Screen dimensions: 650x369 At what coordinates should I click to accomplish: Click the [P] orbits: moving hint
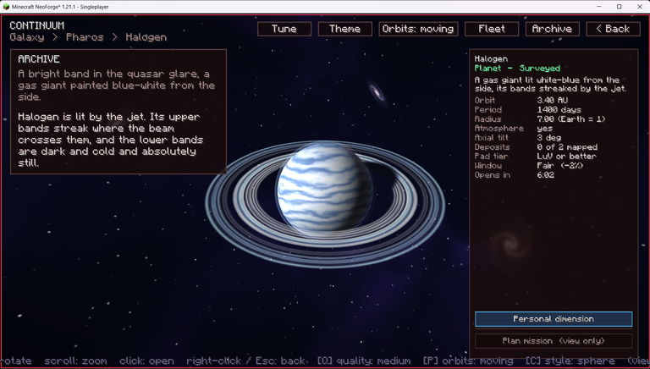[468, 361]
